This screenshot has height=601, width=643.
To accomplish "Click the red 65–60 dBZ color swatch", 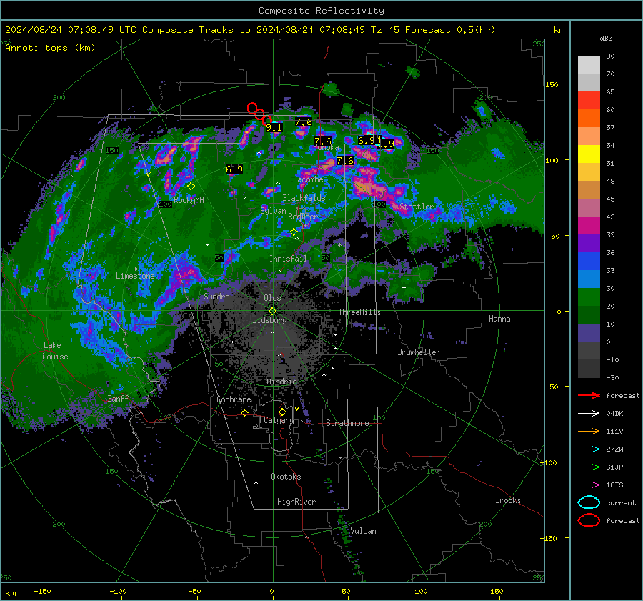I will click(589, 101).
